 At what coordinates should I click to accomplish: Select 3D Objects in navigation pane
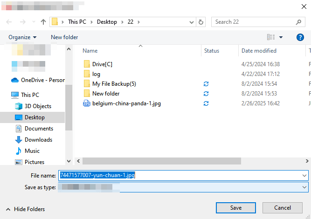38,106
